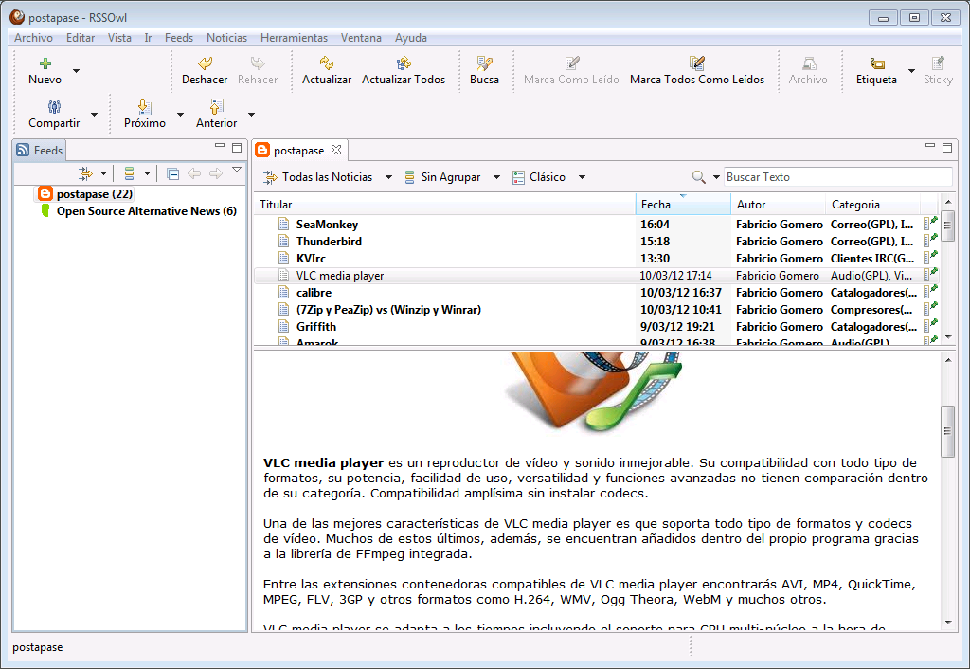
Task: Select (7Zip y PeaZip) vs (Winzip y Winrar) headline
Action: pyautogui.click(x=388, y=310)
